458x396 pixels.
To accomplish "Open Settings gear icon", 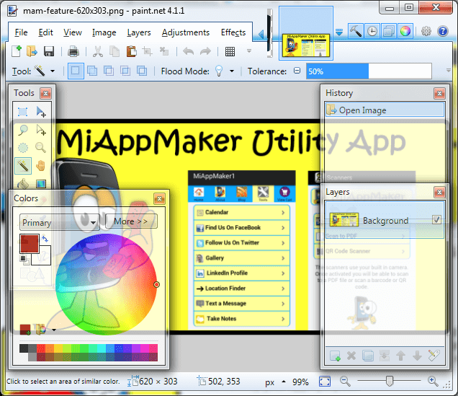I will (x=426, y=31).
